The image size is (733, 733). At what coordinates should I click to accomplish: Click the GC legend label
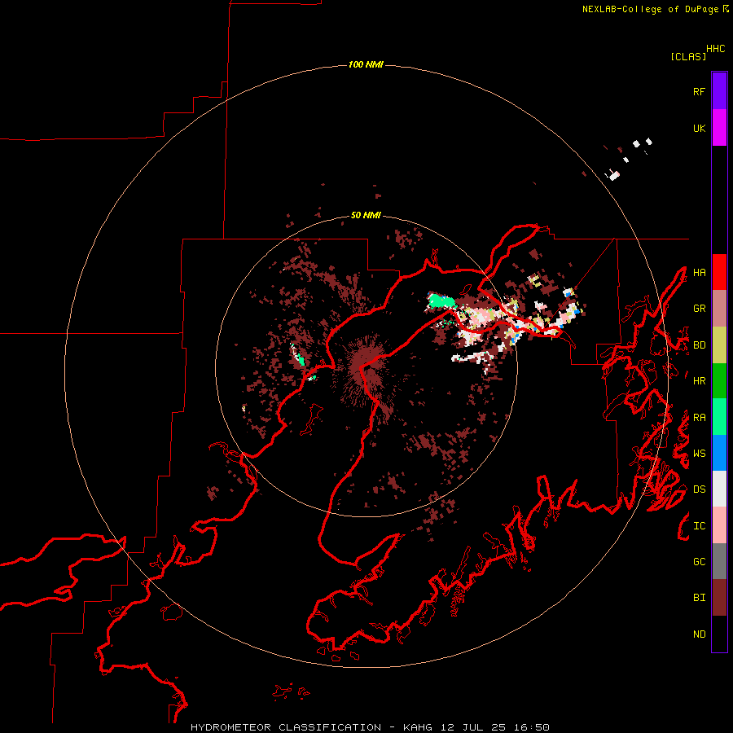[699, 562]
